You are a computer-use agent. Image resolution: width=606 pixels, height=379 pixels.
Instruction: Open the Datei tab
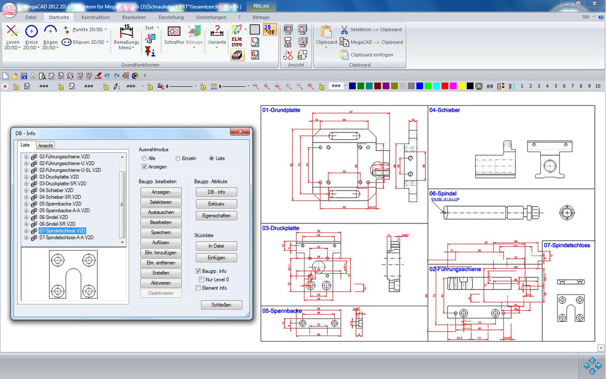coord(31,17)
